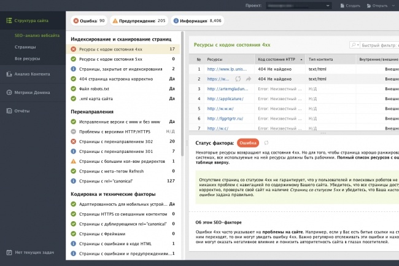This screenshot has width=399, height=266.
Task: Click the Нет текущих задач tasks icon
Action: coord(9,252)
